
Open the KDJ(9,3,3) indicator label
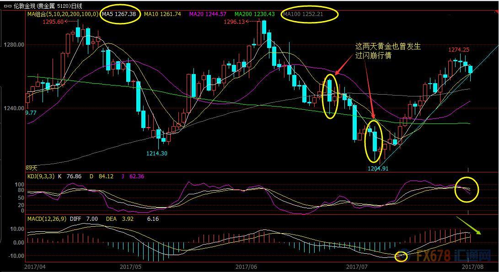tap(41, 176)
